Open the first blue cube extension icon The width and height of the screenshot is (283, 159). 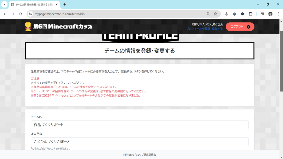point(234,14)
